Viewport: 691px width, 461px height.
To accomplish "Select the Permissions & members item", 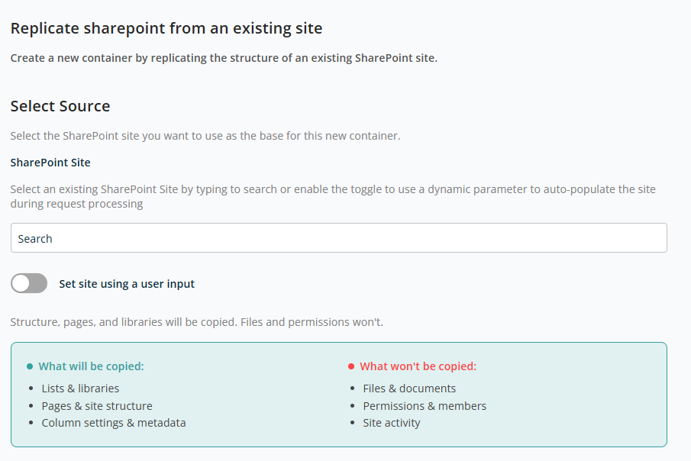I will point(425,406).
